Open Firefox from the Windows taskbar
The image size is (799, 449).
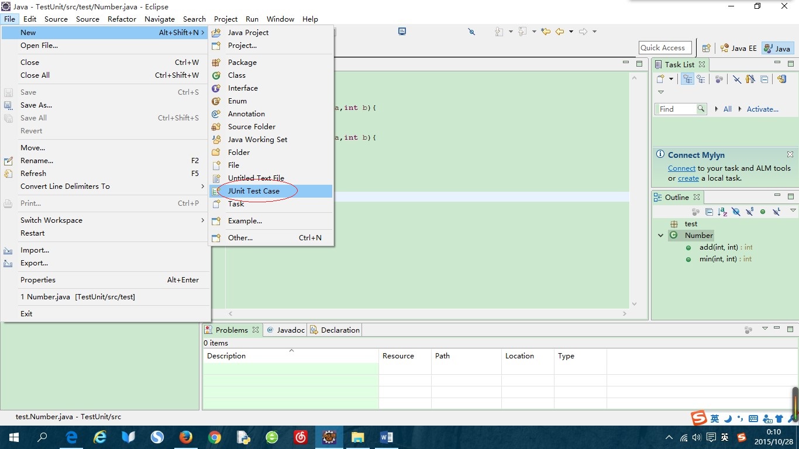pyautogui.click(x=185, y=437)
